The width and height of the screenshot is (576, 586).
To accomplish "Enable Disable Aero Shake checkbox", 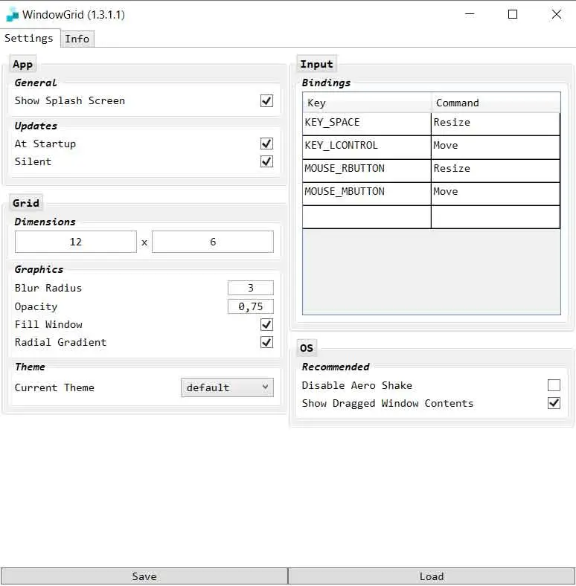I will tap(554, 385).
